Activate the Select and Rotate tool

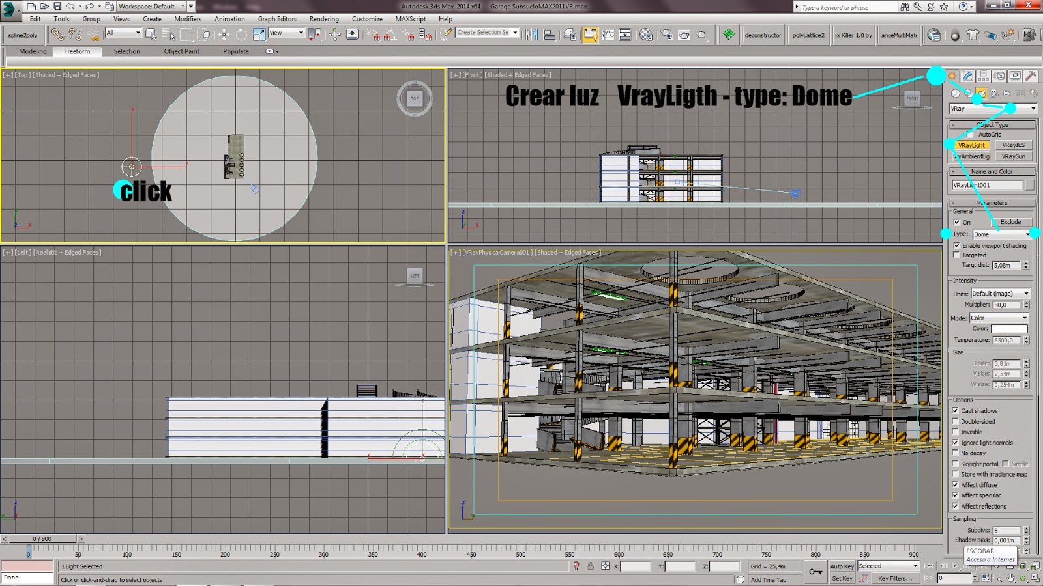pyautogui.click(x=241, y=35)
